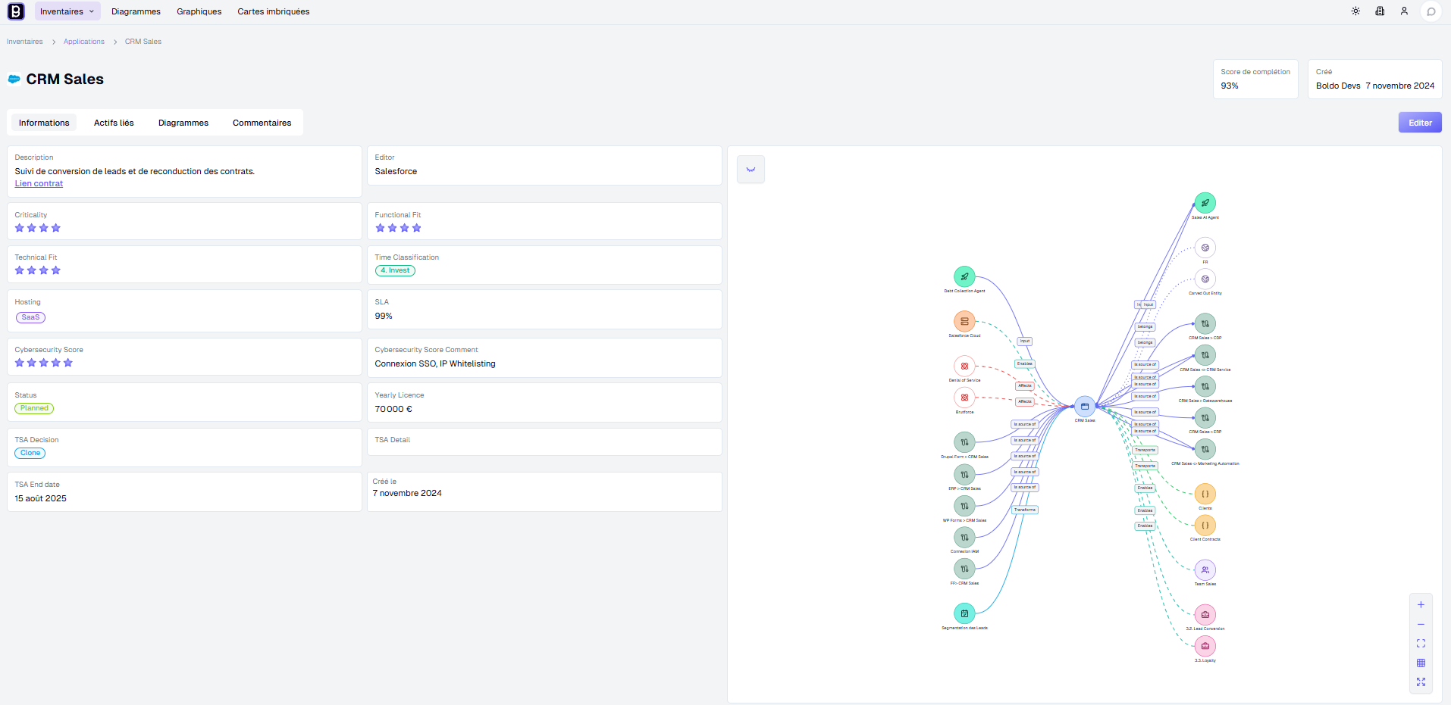The height and width of the screenshot is (705, 1451).
Task: Click the Editer button
Action: [x=1420, y=123]
